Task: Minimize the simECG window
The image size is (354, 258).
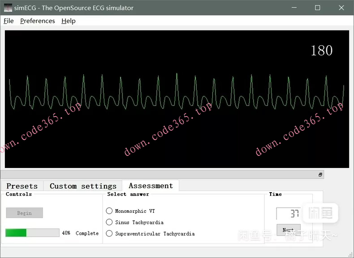Action: click(x=294, y=8)
